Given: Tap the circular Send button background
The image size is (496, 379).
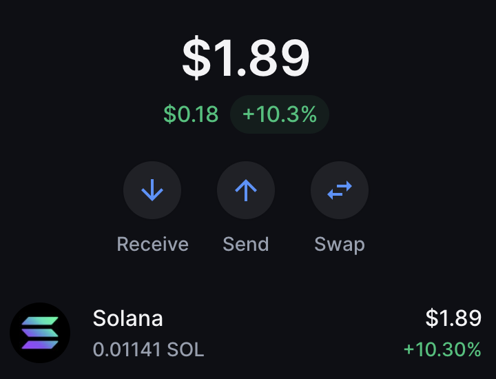Looking at the screenshot, I should 246,190.
